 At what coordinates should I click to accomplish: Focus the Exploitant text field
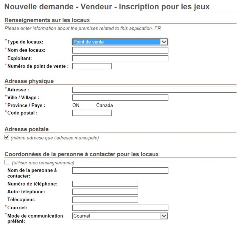(x=120, y=58)
